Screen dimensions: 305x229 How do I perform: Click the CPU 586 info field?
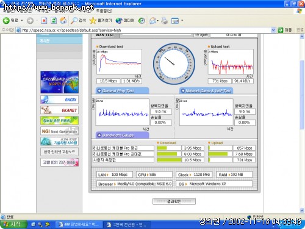[154, 175]
